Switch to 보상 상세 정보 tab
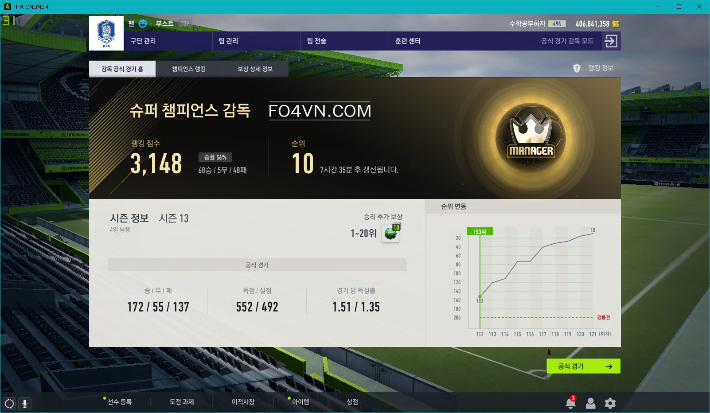The image size is (710, 413). click(x=255, y=69)
